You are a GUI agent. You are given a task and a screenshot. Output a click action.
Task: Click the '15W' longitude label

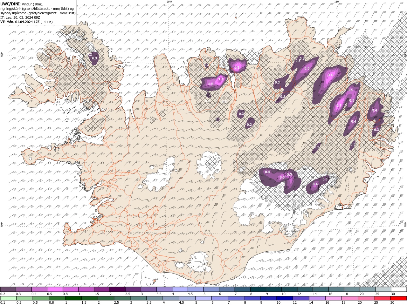[x=337, y=2]
